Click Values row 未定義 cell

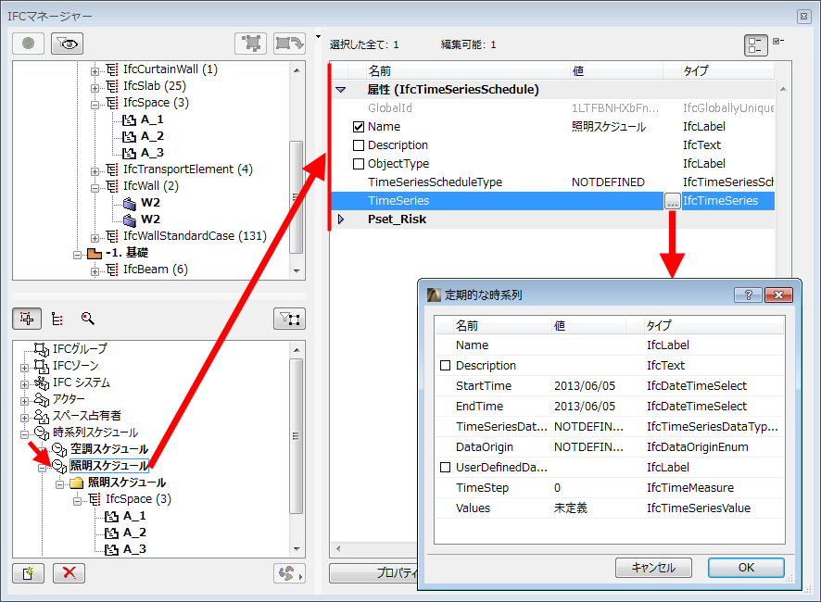tap(570, 508)
